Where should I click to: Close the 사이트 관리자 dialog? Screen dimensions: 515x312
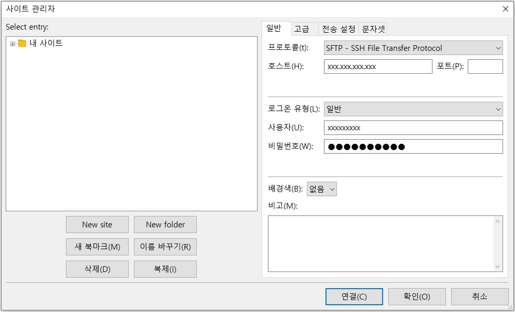point(505,9)
